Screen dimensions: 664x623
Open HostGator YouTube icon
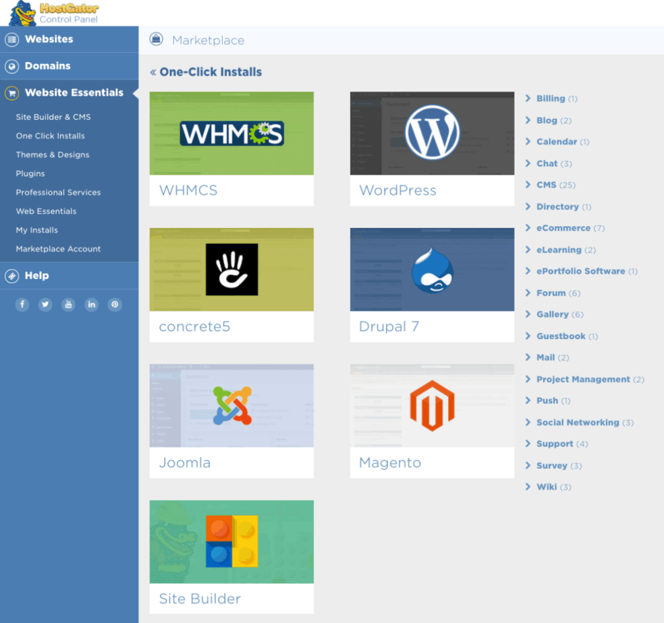point(68,304)
